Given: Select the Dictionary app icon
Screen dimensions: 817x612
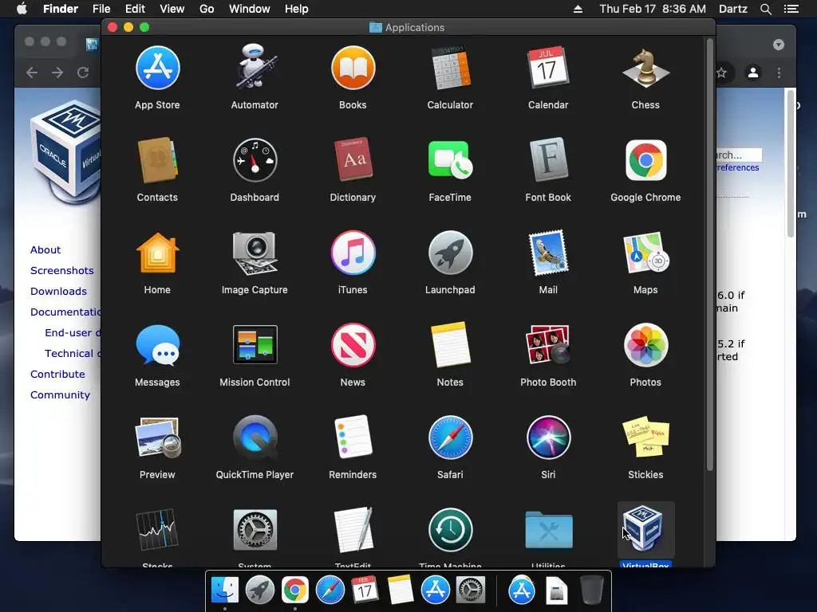Looking at the screenshot, I should pyautogui.click(x=353, y=159).
